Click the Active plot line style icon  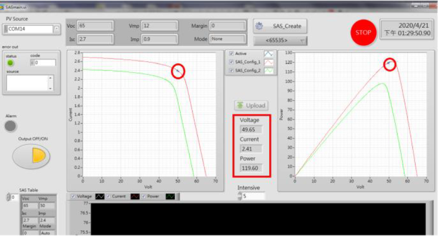269,53
